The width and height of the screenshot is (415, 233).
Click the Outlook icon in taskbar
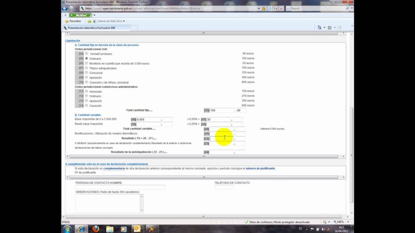(x=137, y=229)
